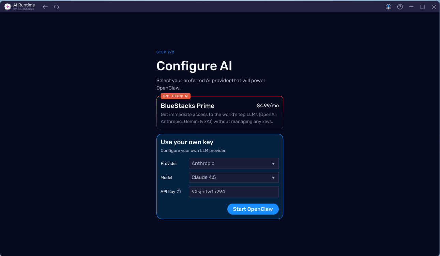Click the API Key field label
The width and height of the screenshot is (440, 256).
pyautogui.click(x=168, y=192)
